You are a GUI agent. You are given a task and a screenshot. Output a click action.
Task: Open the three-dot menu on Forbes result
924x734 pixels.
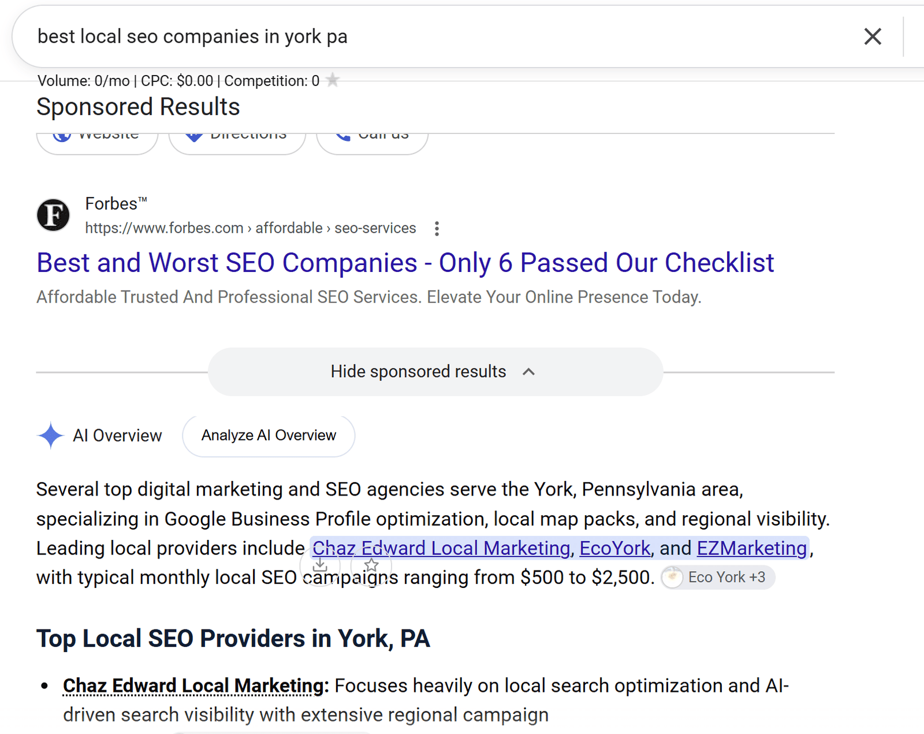[437, 229]
